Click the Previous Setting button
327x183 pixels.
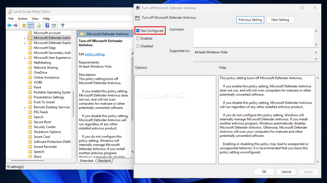click(250, 20)
